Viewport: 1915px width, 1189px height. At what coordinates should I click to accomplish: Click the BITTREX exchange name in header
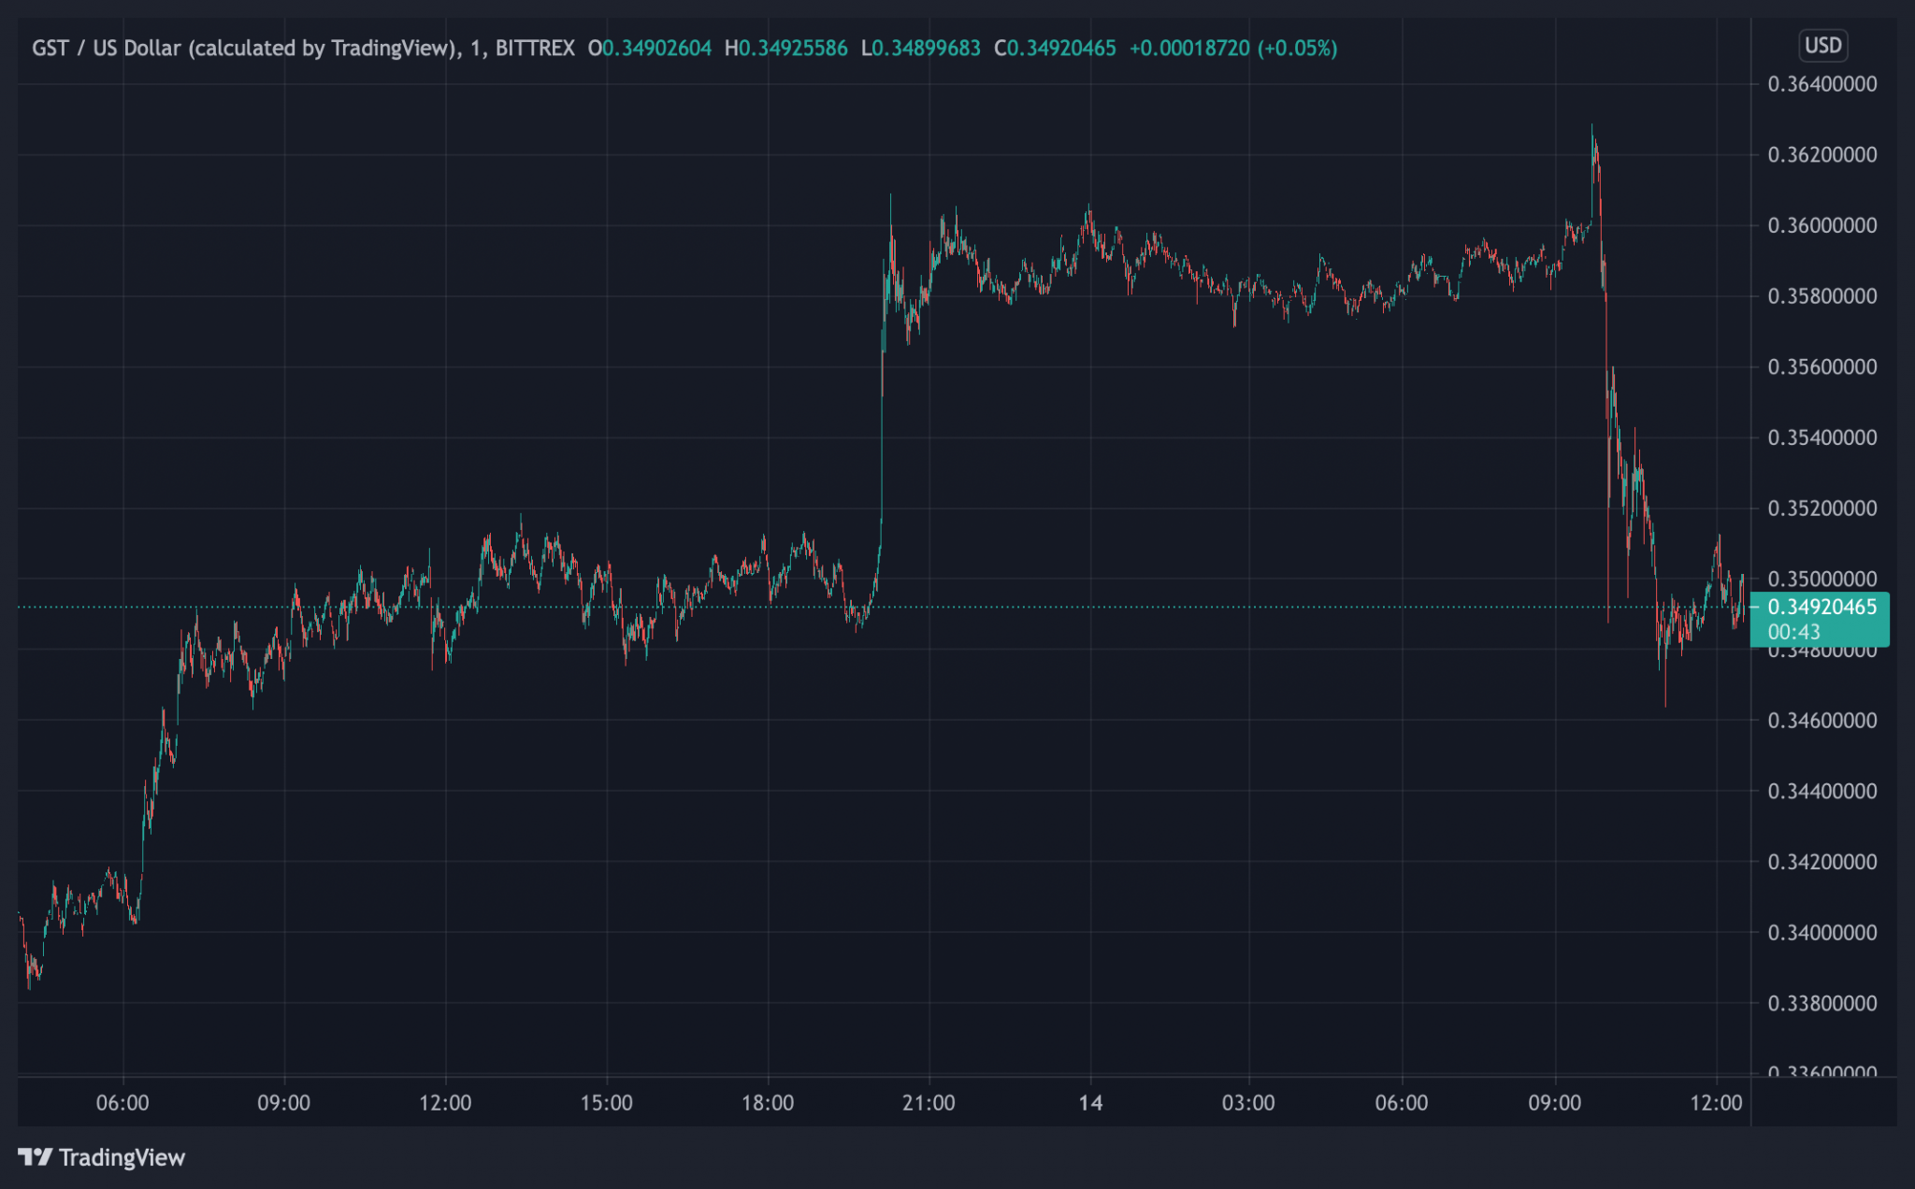535,48
